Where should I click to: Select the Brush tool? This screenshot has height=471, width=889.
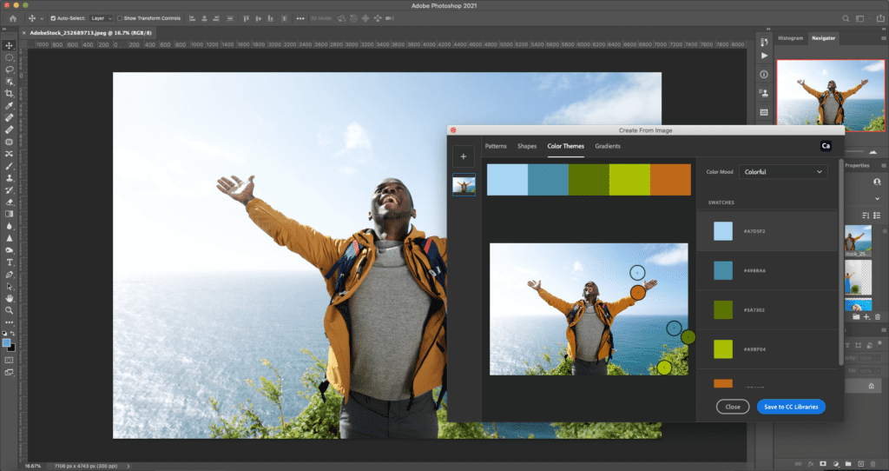9,166
